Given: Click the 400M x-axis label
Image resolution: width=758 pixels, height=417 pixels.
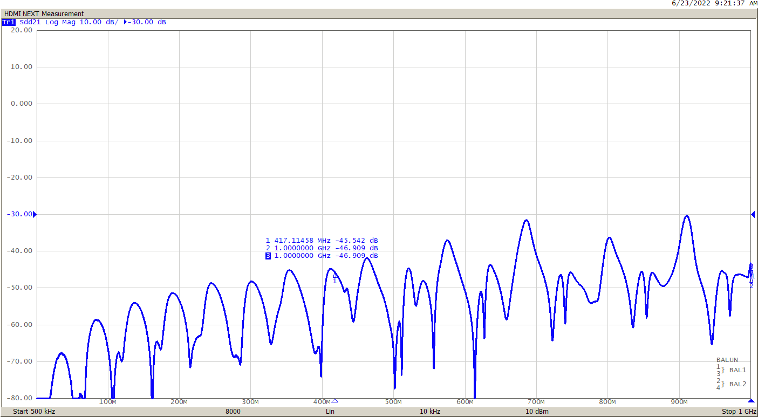Looking at the screenshot, I should [322, 402].
